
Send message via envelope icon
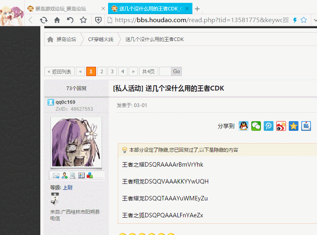[56, 175]
